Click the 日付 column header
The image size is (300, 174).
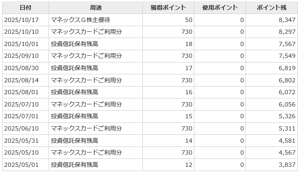(25, 8)
